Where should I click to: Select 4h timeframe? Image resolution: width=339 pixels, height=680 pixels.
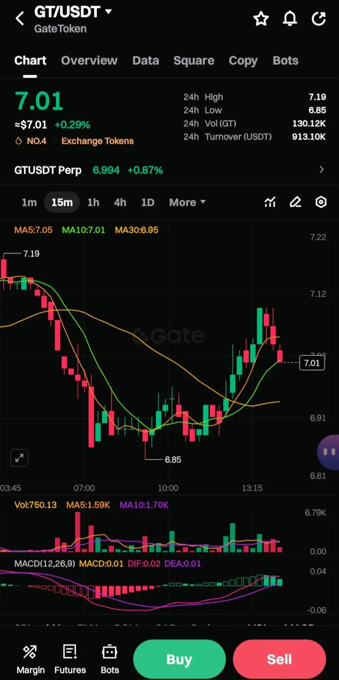point(120,203)
